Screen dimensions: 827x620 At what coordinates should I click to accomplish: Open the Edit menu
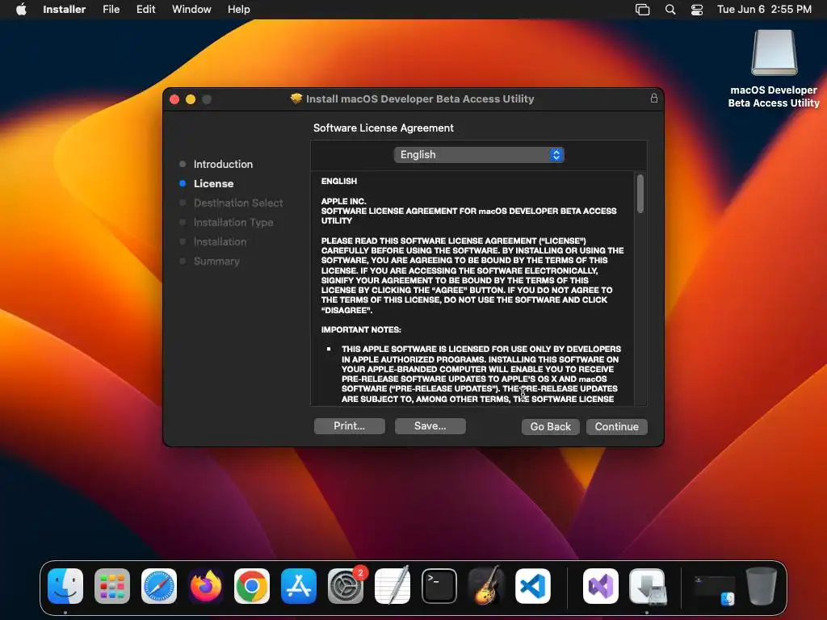pos(145,9)
